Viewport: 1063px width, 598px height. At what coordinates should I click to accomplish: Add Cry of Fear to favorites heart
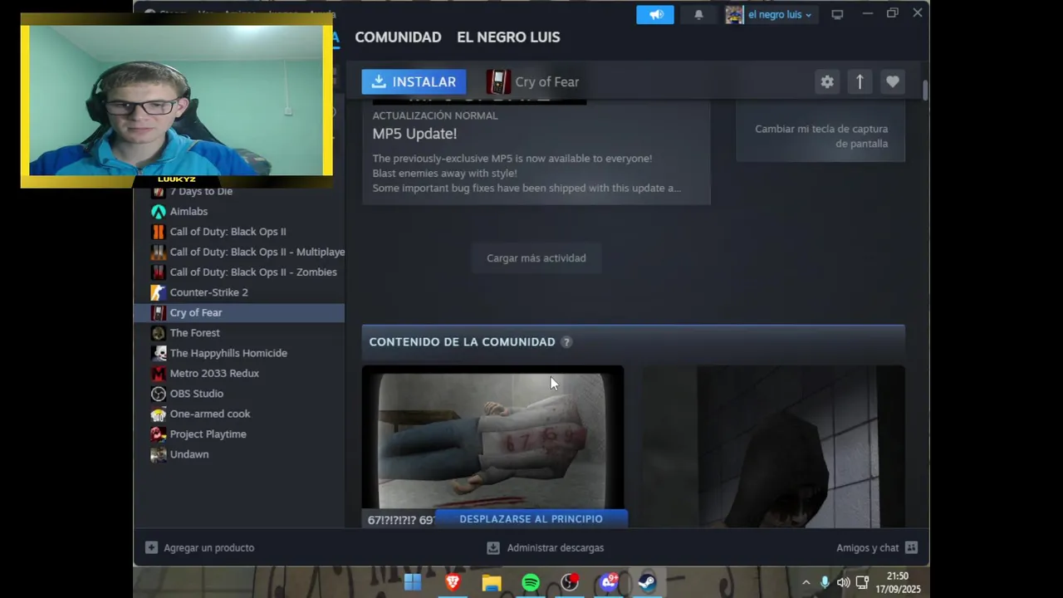892,81
